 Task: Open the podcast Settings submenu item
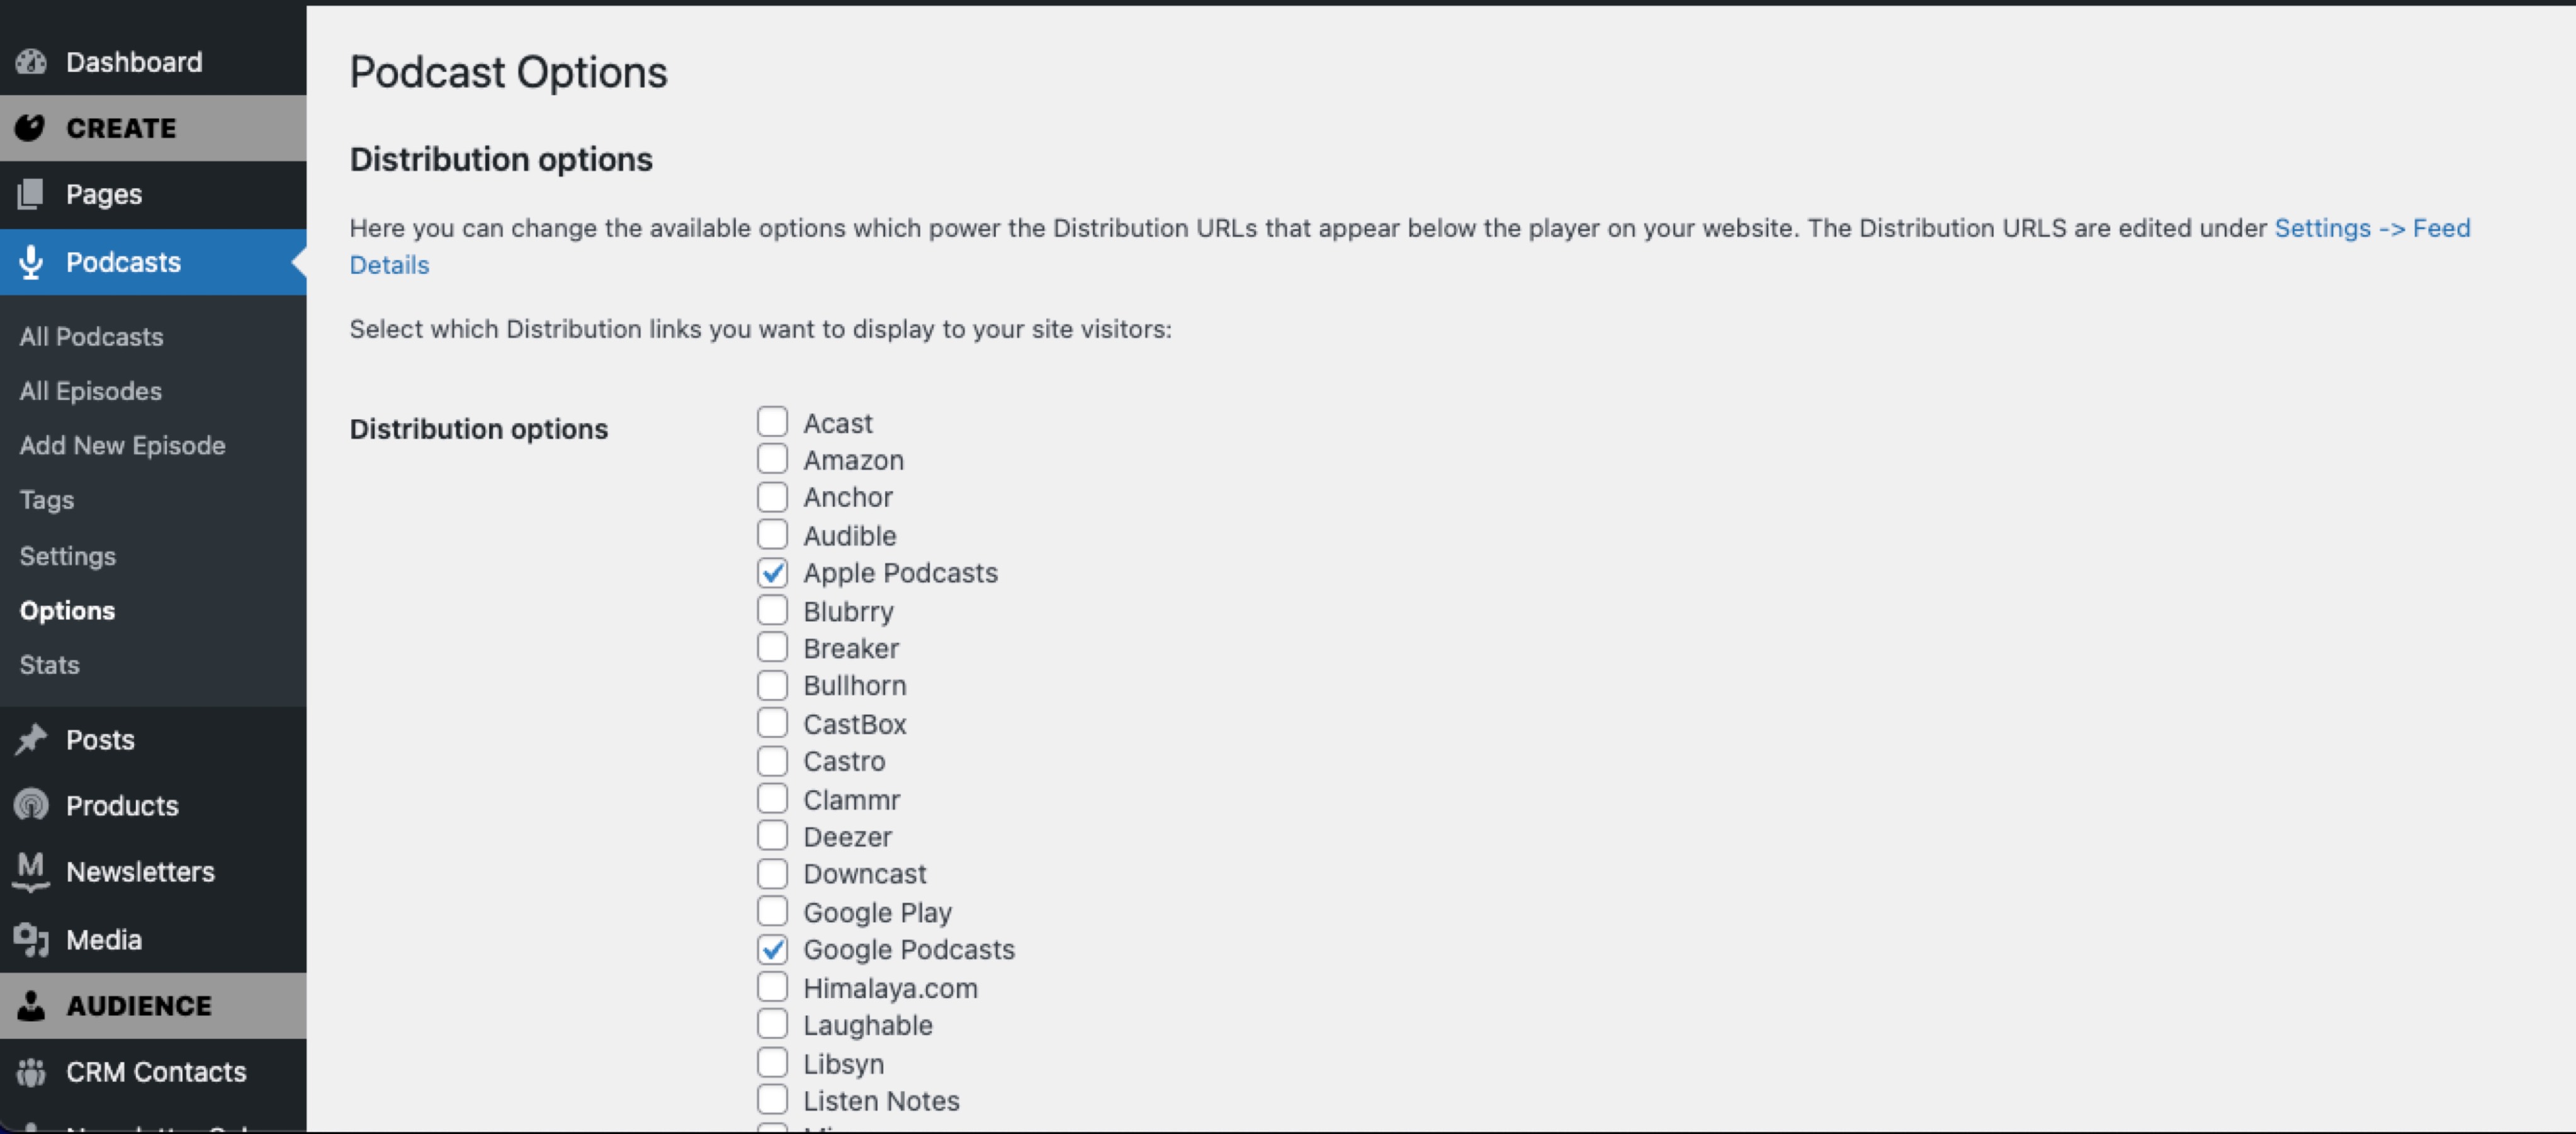[67, 556]
